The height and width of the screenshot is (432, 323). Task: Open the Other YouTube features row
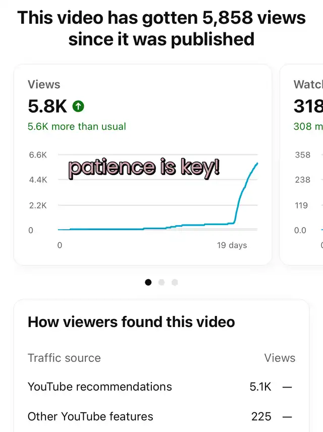(90, 416)
